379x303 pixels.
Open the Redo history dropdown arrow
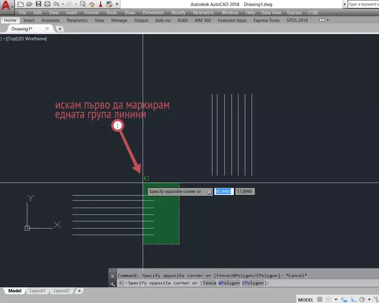pyautogui.click(x=76, y=4)
